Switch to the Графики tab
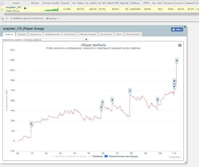Screen dimensions: 199x167 point(9,34)
